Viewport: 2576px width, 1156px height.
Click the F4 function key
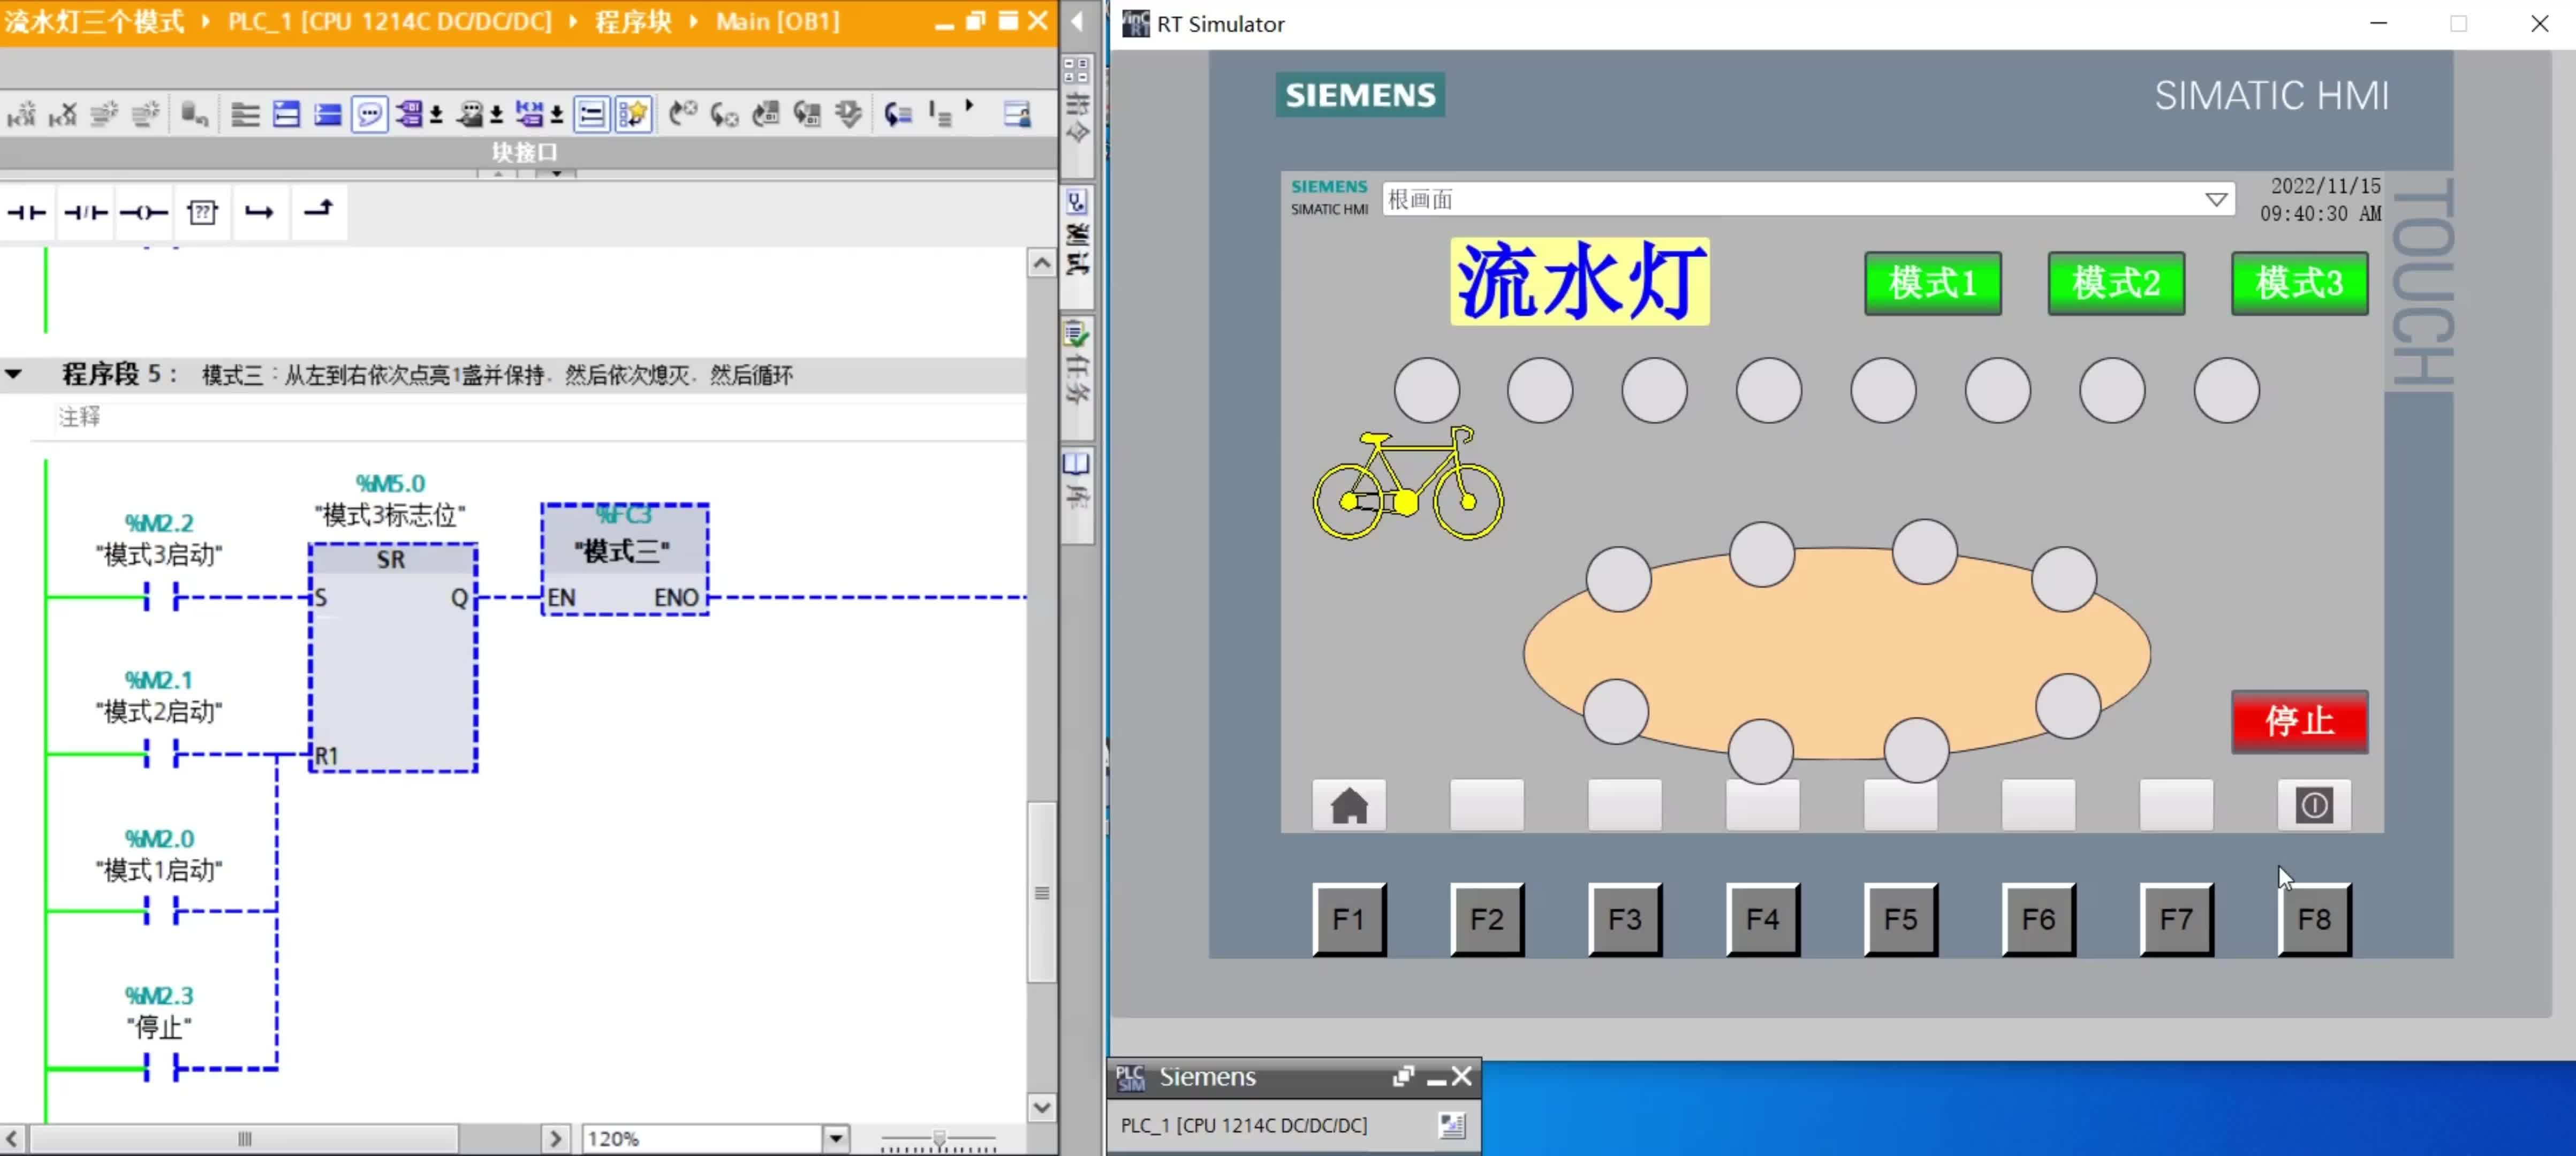[1762, 919]
